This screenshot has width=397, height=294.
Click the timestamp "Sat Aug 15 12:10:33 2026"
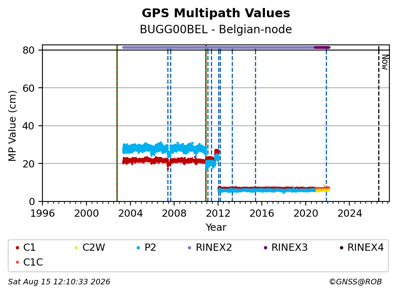click(x=59, y=282)
